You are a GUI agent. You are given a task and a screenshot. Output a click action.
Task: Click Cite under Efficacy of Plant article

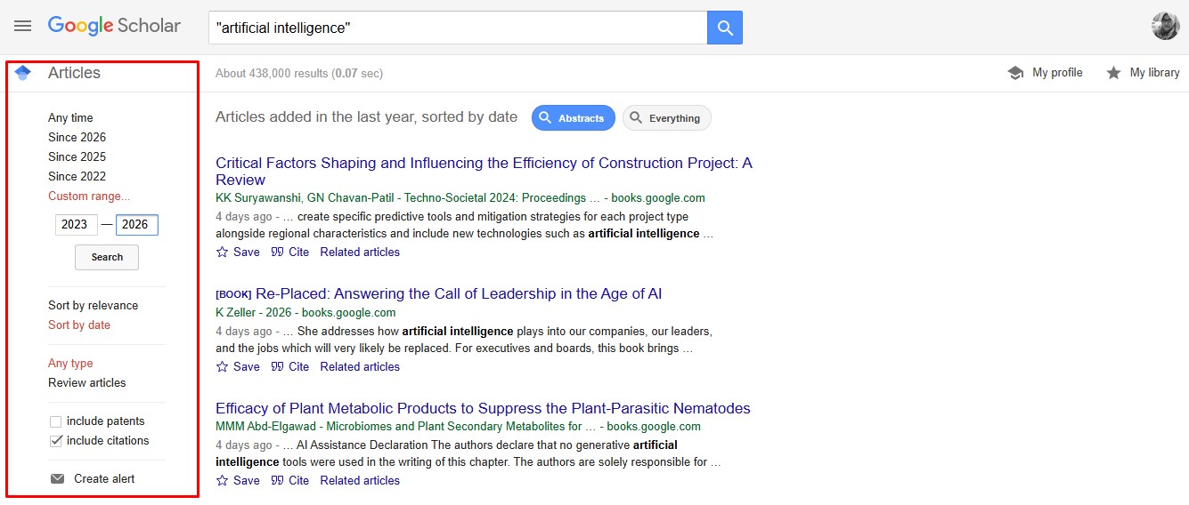(x=299, y=481)
